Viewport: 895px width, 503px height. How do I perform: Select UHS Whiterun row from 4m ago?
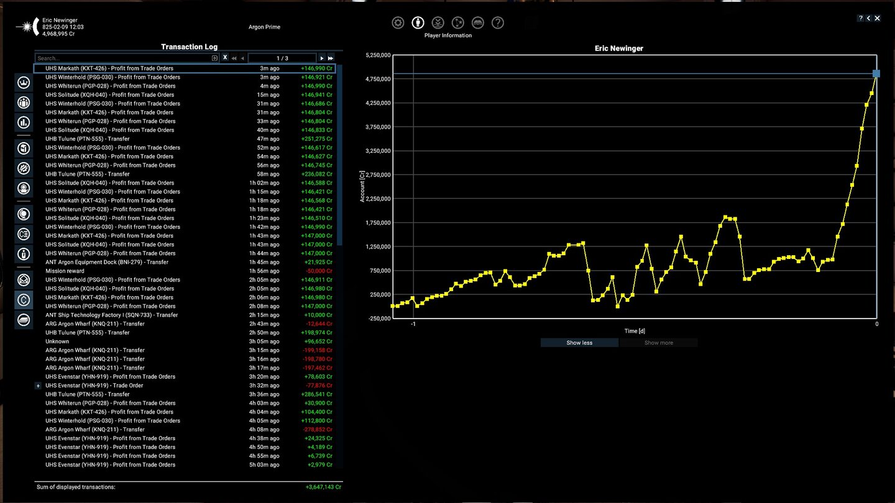(x=185, y=86)
